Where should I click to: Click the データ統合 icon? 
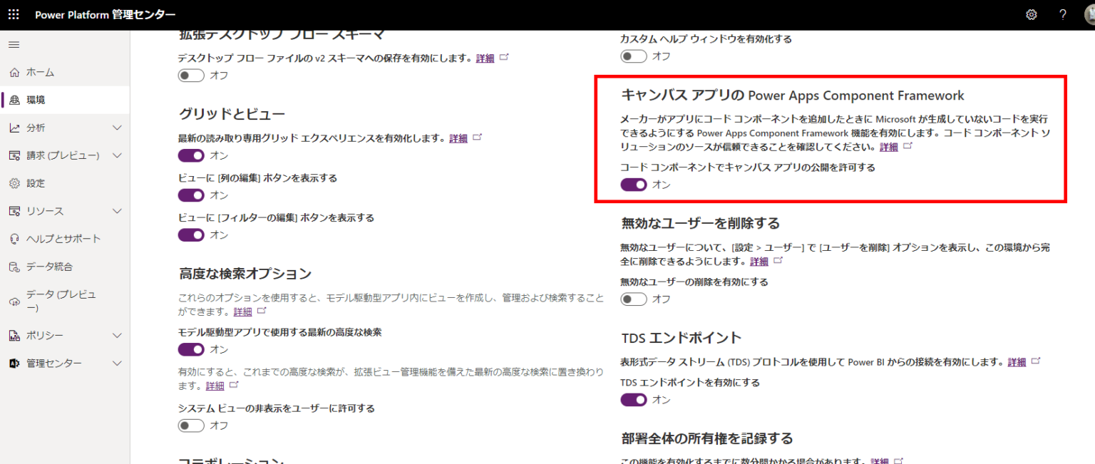click(14, 267)
